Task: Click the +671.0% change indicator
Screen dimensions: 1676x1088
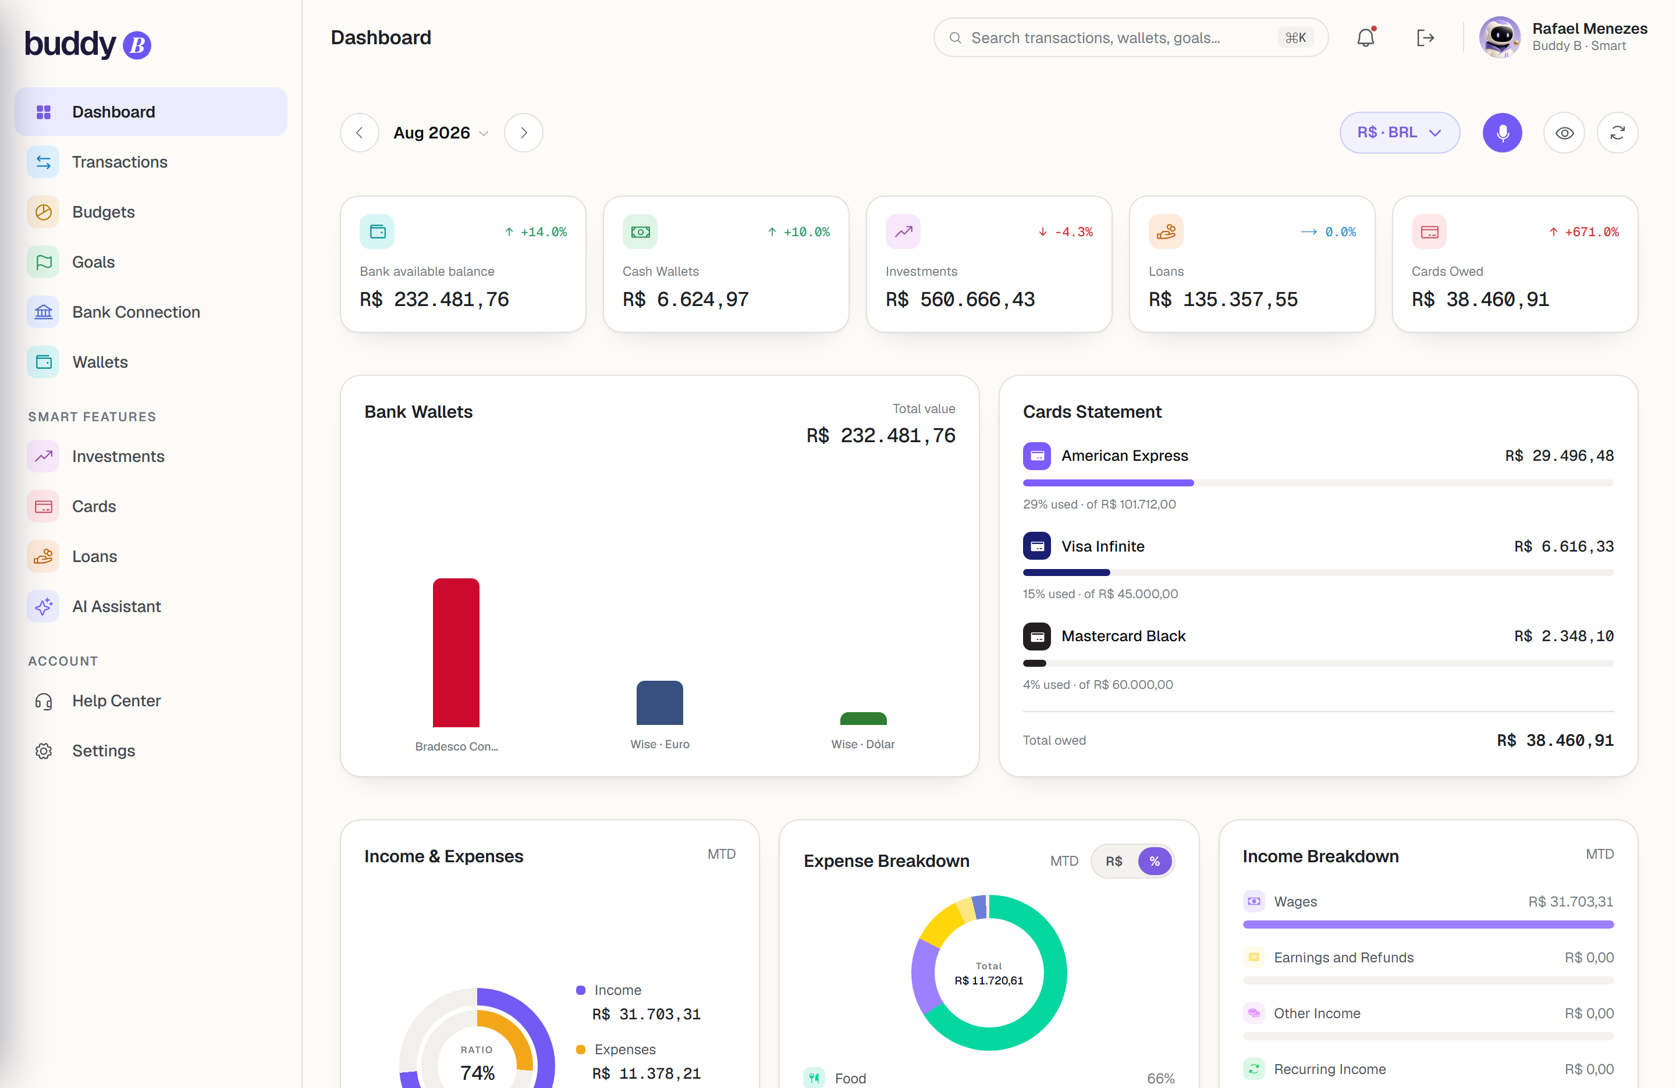Action: tap(1583, 232)
